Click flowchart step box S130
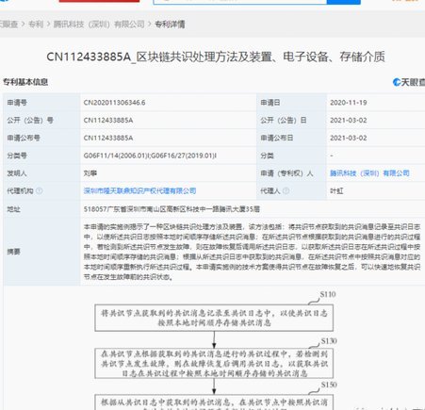The image size is (425, 410). (x=214, y=363)
